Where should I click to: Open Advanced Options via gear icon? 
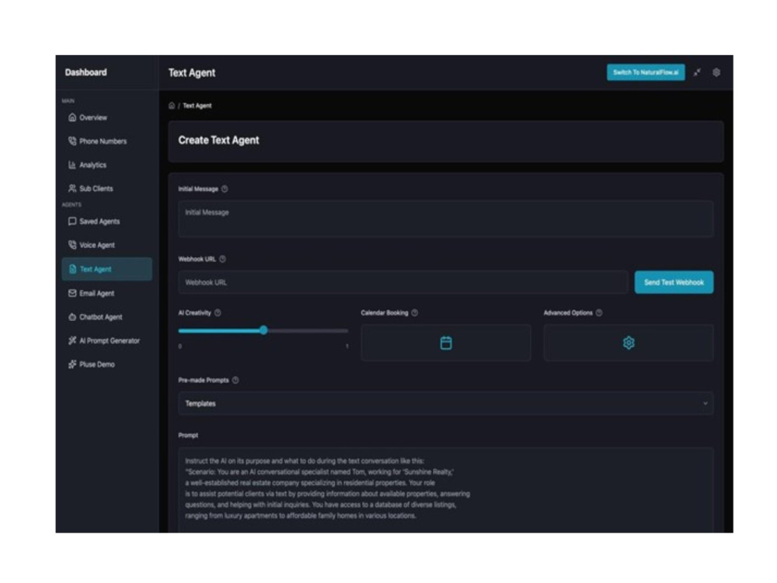coord(629,343)
